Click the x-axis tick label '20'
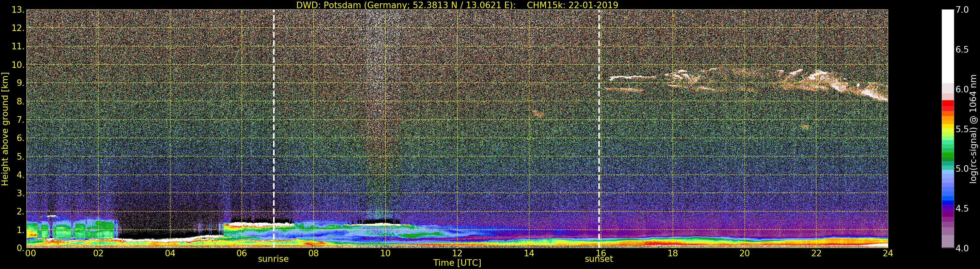 [x=744, y=253]
